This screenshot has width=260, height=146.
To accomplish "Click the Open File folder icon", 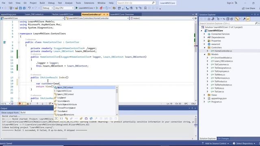I will [x=16, y=8].
